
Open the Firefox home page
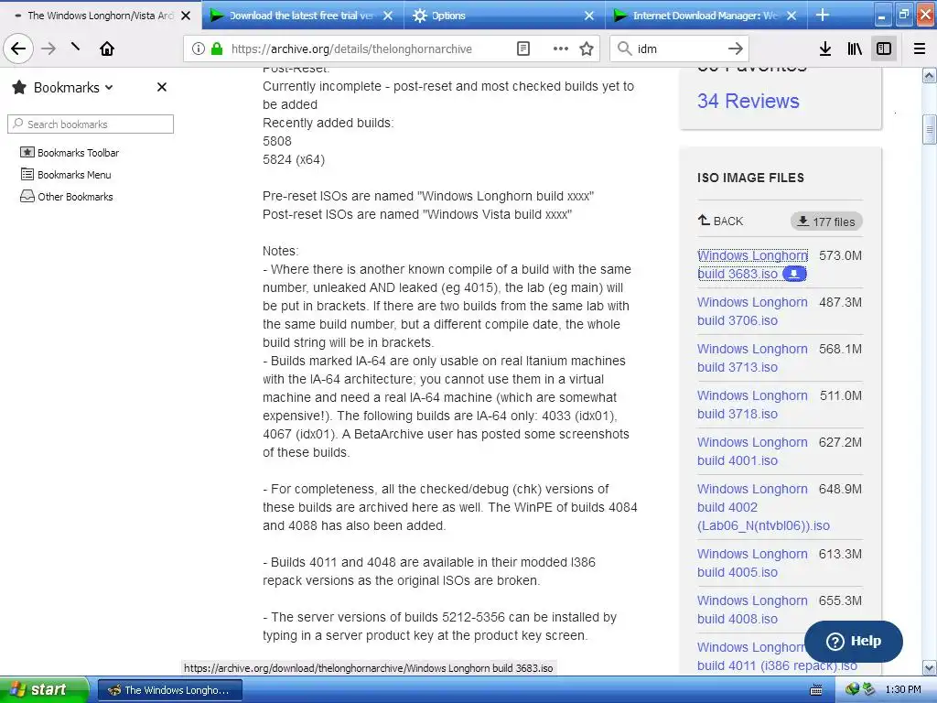(x=107, y=49)
